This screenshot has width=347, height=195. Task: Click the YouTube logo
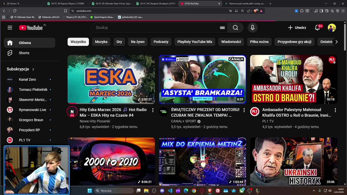(x=31, y=28)
